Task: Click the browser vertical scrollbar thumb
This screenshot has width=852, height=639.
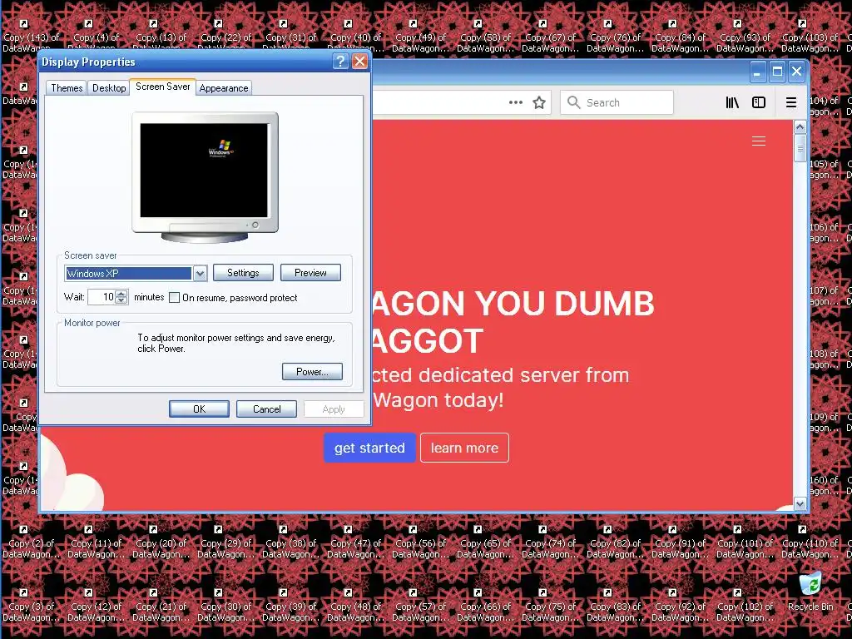Action: pyautogui.click(x=800, y=148)
